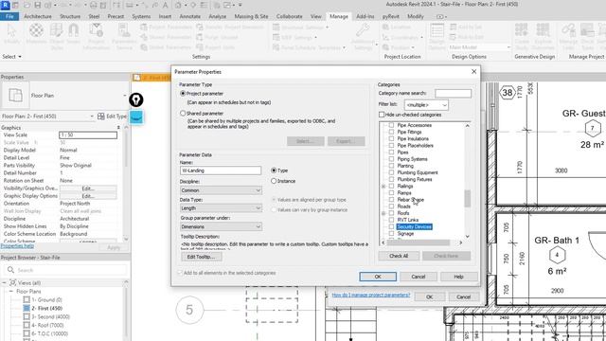
Task: Click Project Units in the ribbon
Action: 216,47
